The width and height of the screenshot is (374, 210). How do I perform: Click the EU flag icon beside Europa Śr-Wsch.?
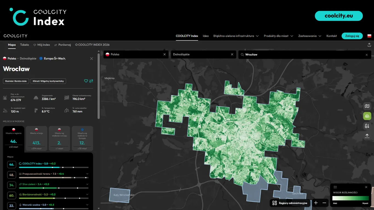pyautogui.click(x=41, y=59)
